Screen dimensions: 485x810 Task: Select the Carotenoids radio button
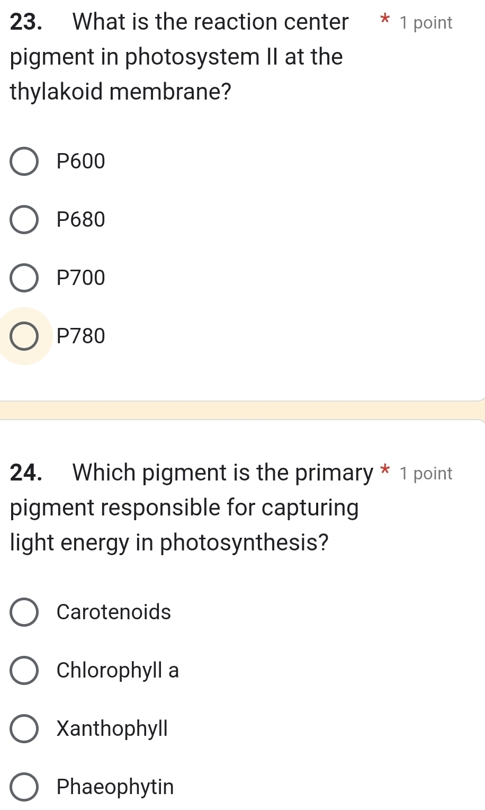pos(24,612)
